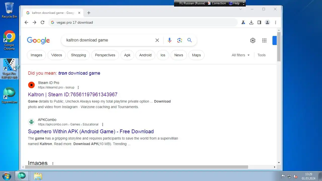The height and width of the screenshot is (181, 322).
Task: Click the horizontal scrollbar thumb
Action: [137, 167]
